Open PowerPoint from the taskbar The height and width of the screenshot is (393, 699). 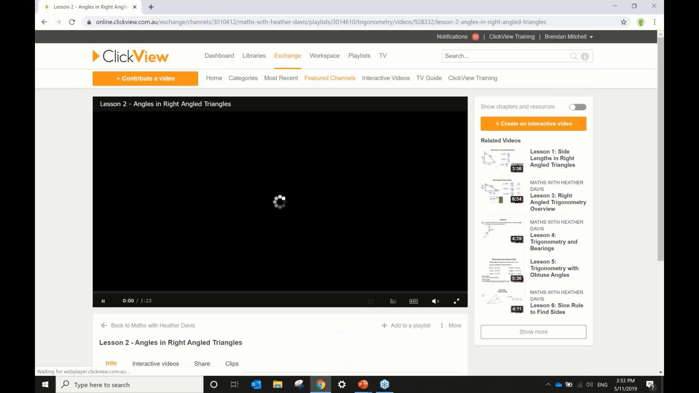click(x=363, y=384)
